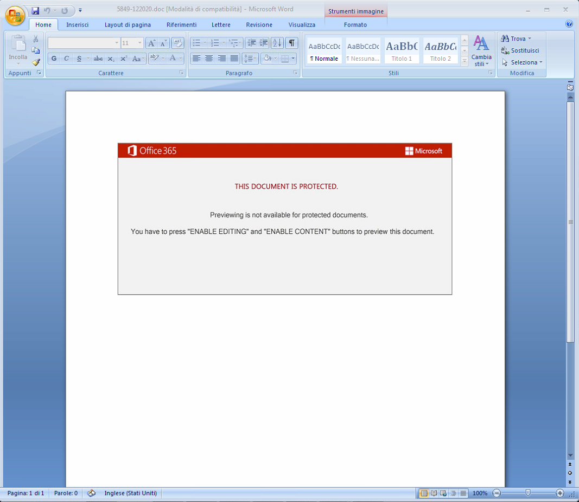Go to the Riferimenti tab
Screen dimensions: 579x502
pos(181,25)
